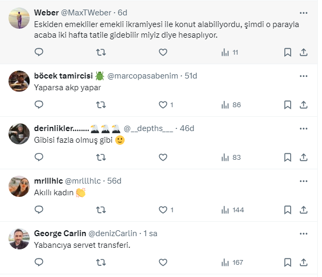
Task: Bookmark the George Carlin tweet
Action: (288, 262)
